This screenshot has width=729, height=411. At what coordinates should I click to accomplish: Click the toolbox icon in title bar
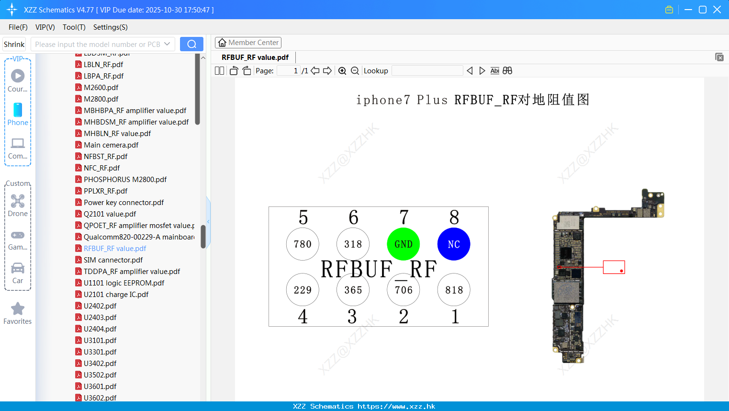(x=669, y=10)
